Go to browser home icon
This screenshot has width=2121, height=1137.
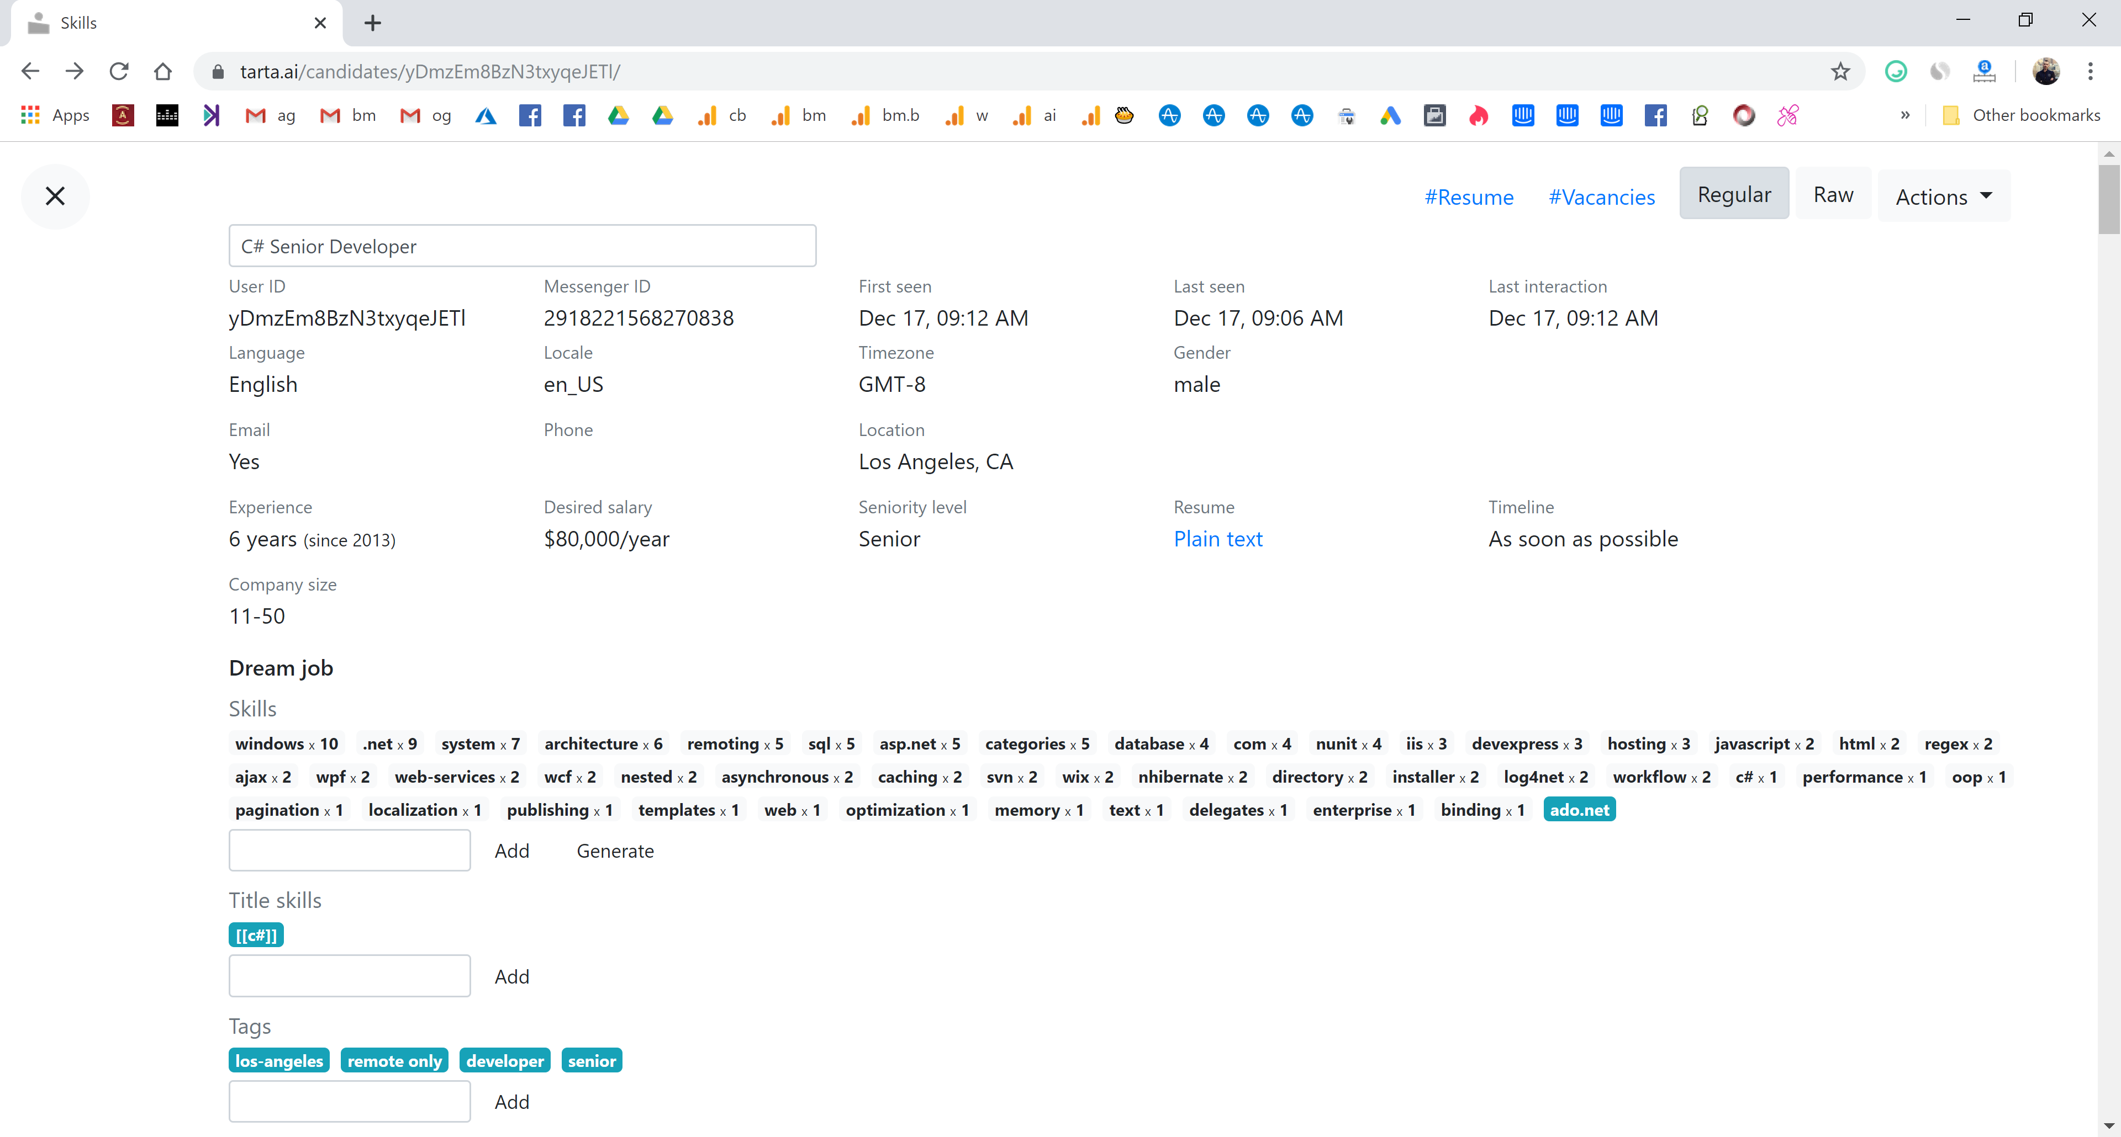click(162, 72)
